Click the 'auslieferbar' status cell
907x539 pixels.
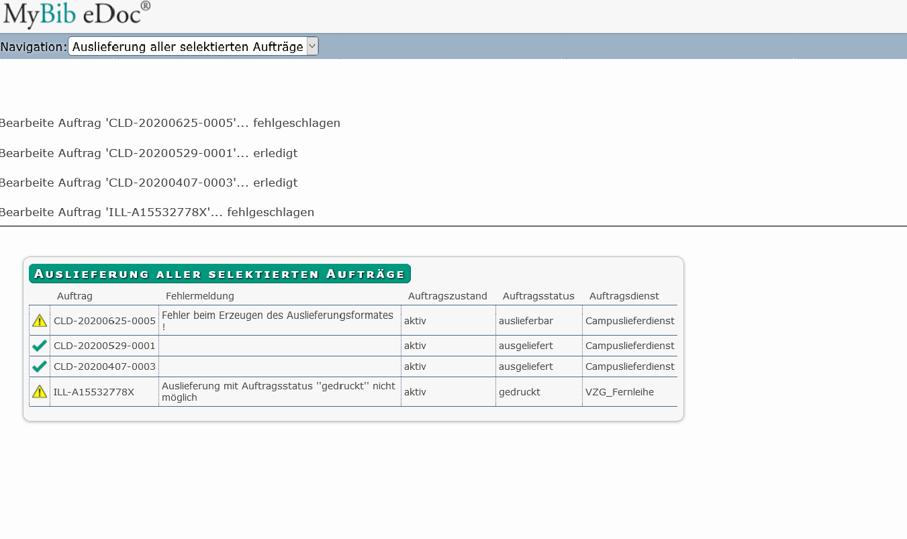pos(526,321)
